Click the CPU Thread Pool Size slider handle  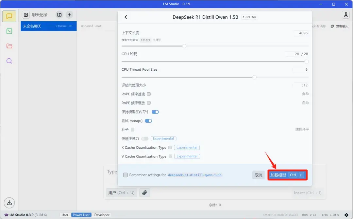pyautogui.click(x=254, y=77)
